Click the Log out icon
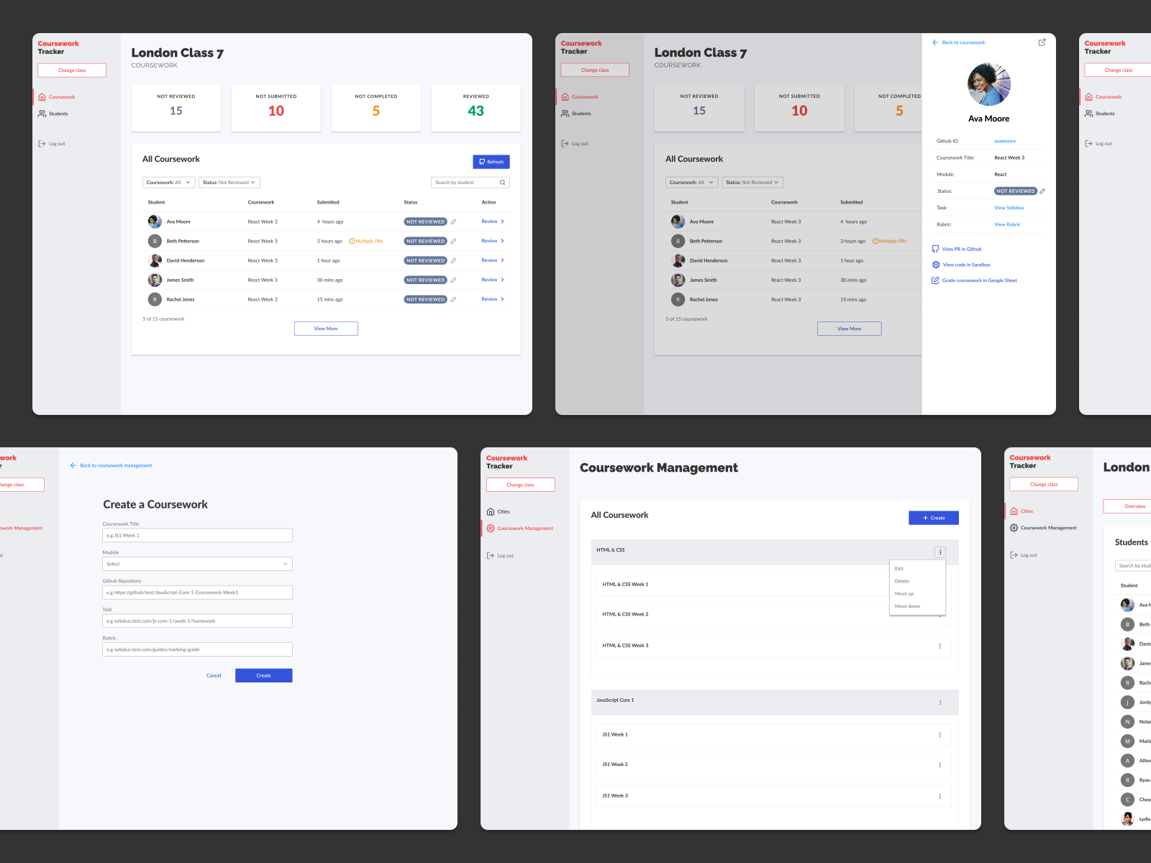1151x863 pixels. point(42,143)
